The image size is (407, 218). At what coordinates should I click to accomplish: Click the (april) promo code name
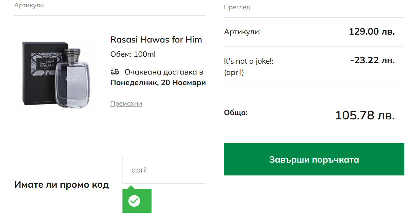(234, 72)
